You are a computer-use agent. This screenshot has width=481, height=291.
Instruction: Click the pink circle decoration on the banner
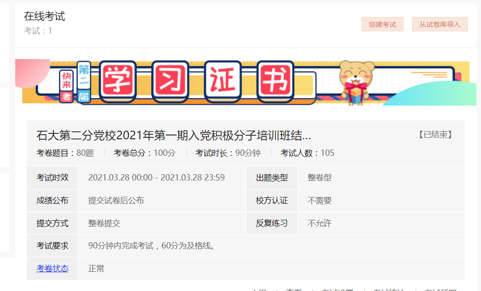click(30, 72)
